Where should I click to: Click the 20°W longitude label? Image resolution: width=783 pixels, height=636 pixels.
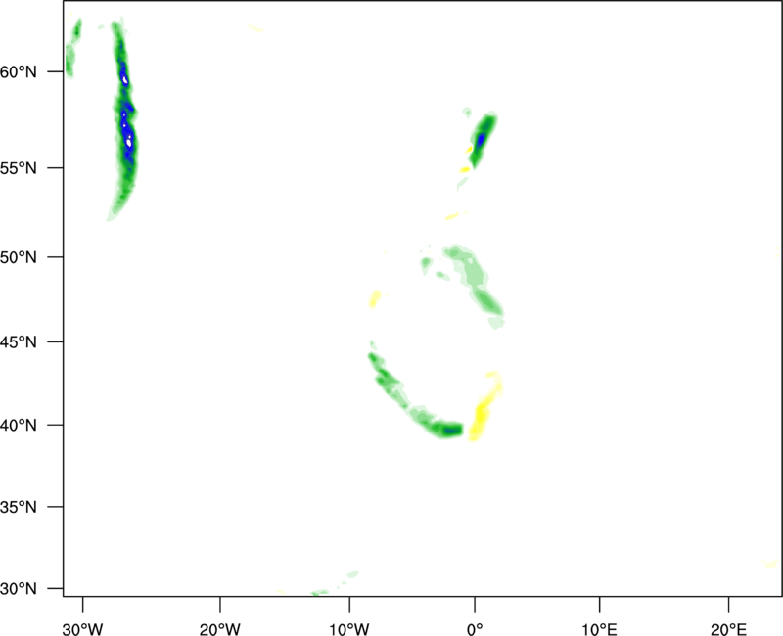coord(219,629)
